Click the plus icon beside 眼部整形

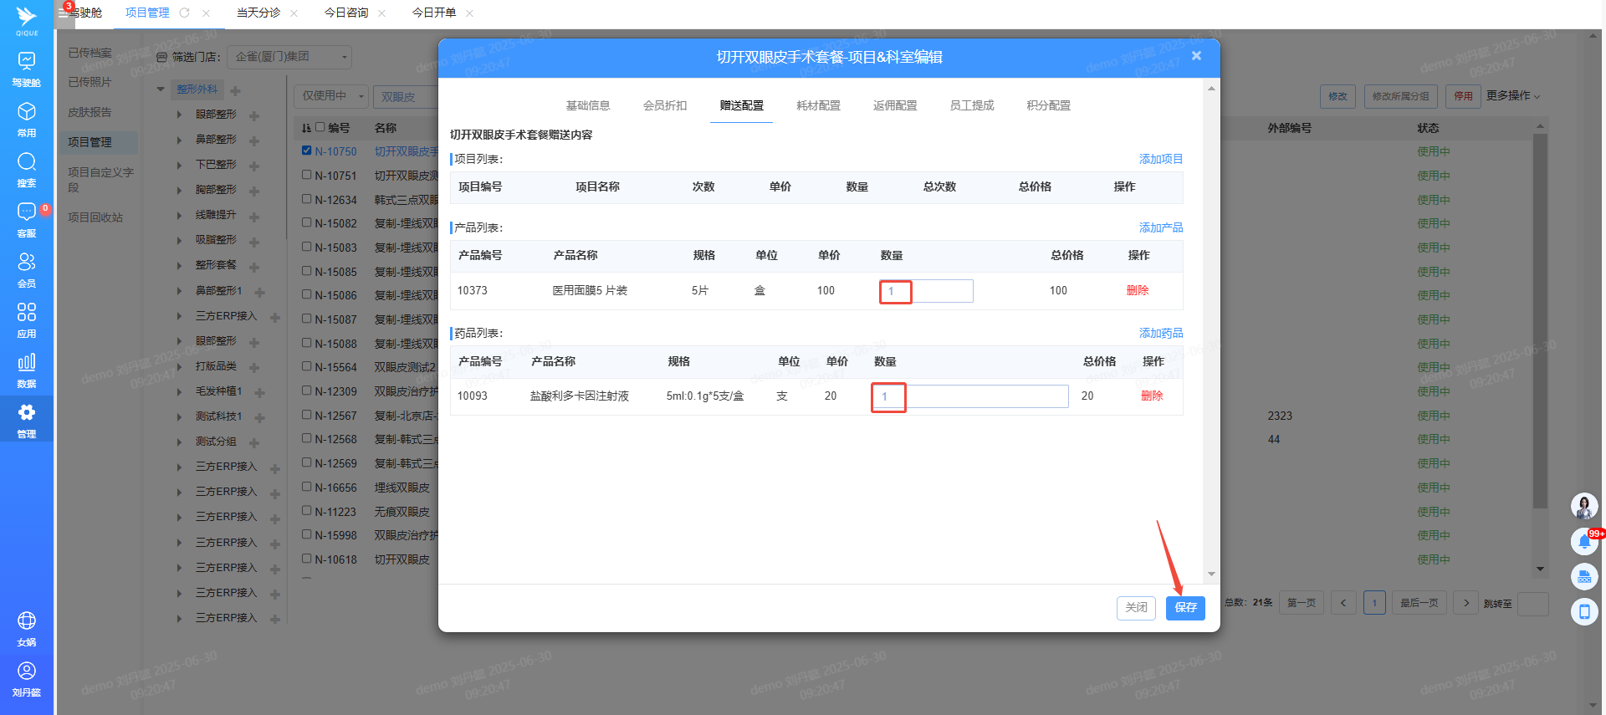[254, 115]
